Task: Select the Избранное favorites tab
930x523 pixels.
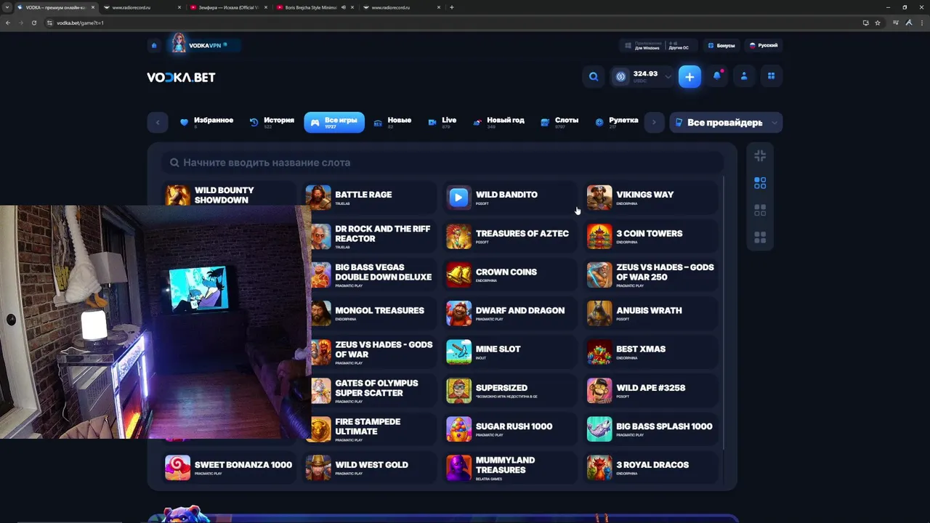Action: 206,122
